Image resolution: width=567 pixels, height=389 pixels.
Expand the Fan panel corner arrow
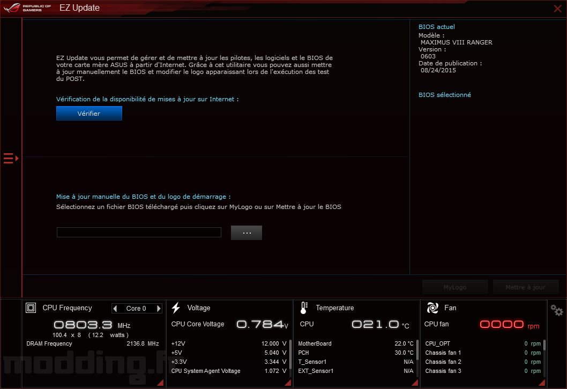[x=542, y=383]
